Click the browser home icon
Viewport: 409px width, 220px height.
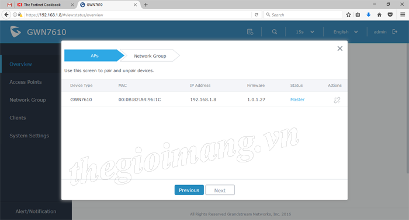coord(379,15)
